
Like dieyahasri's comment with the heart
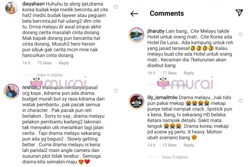pos(115,7)
